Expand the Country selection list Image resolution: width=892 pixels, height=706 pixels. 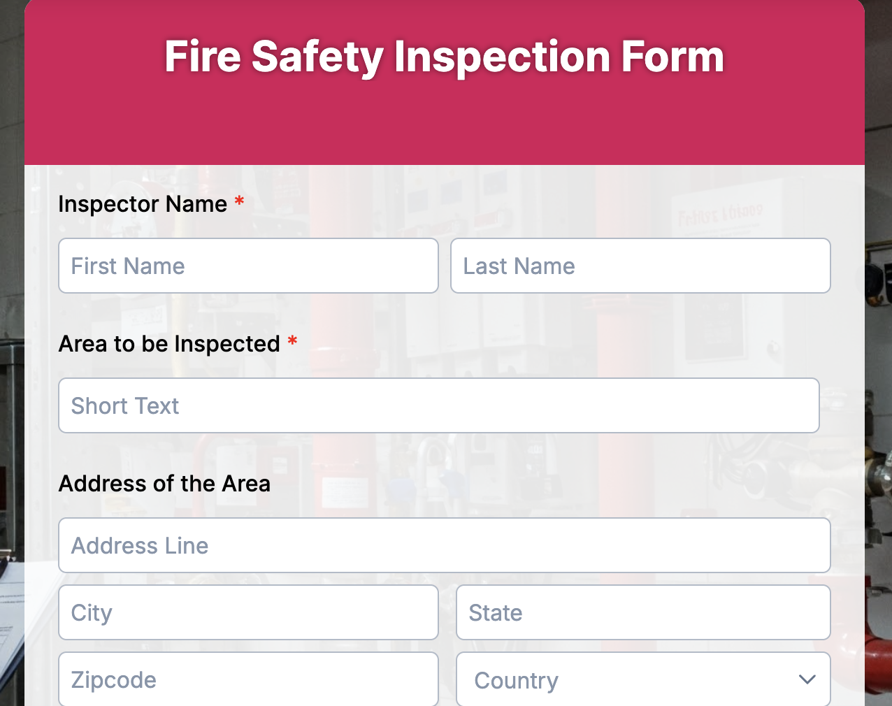point(642,679)
